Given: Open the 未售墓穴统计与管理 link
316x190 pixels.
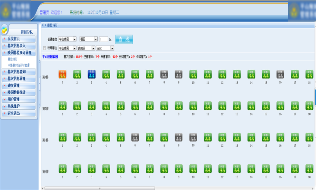Looking at the screenshot, I should click(19, 65).
